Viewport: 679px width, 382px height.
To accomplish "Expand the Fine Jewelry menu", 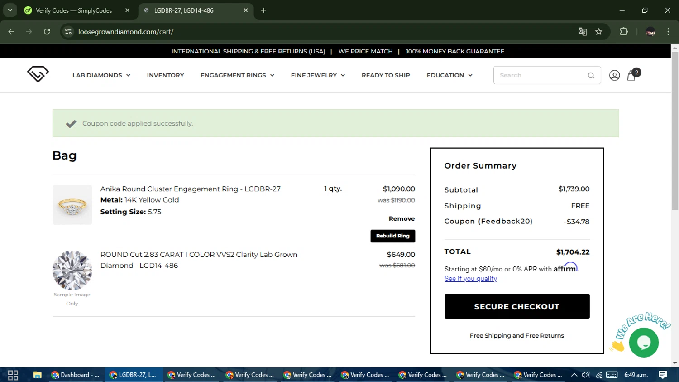I will [318, 75].
